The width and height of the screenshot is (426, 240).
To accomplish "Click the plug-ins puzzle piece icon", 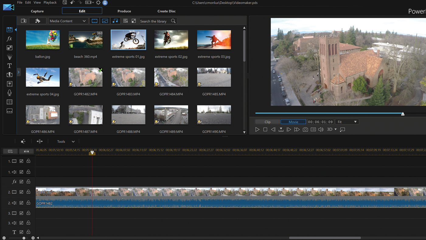I will point(38,21).
